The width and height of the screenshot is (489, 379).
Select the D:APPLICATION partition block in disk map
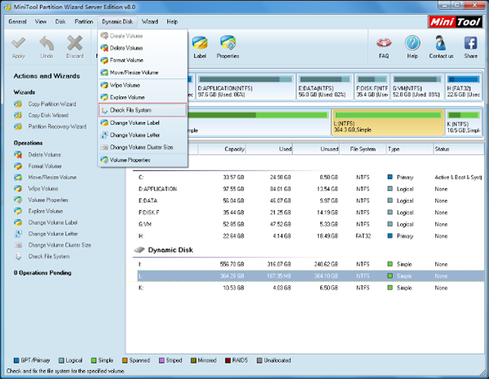click(x=245, y=86)
